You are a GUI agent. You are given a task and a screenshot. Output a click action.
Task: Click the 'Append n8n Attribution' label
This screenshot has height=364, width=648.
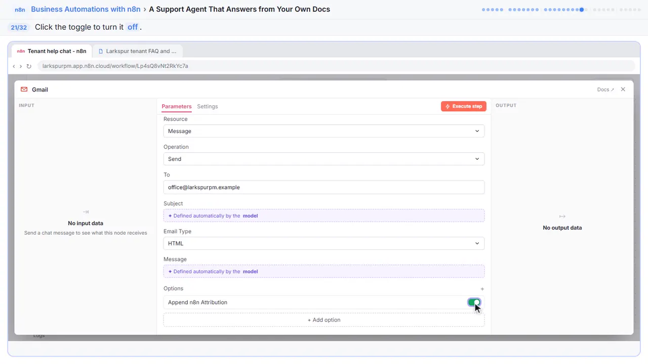pyautogui.click(x=197, y=302)
